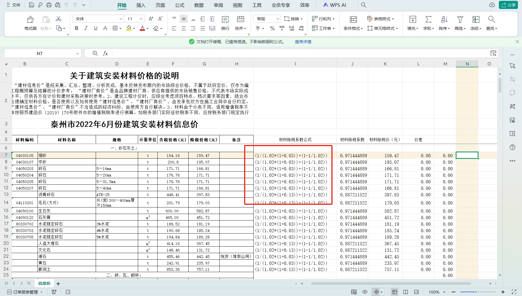Click the increase decimal places icon
Image resolution: width=522 pixels, height=296 pixels.
(291, 28)
